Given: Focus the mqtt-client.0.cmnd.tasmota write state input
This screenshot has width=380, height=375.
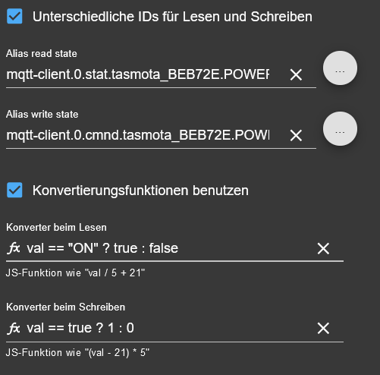Looking at the screenshot, I should click(x=138, y=135).
